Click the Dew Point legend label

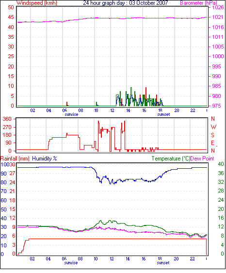click(202, 159)
